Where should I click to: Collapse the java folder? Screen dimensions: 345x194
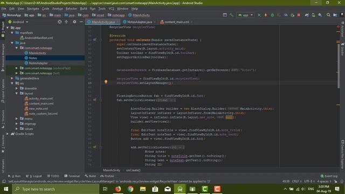click(x=12, y=43)
